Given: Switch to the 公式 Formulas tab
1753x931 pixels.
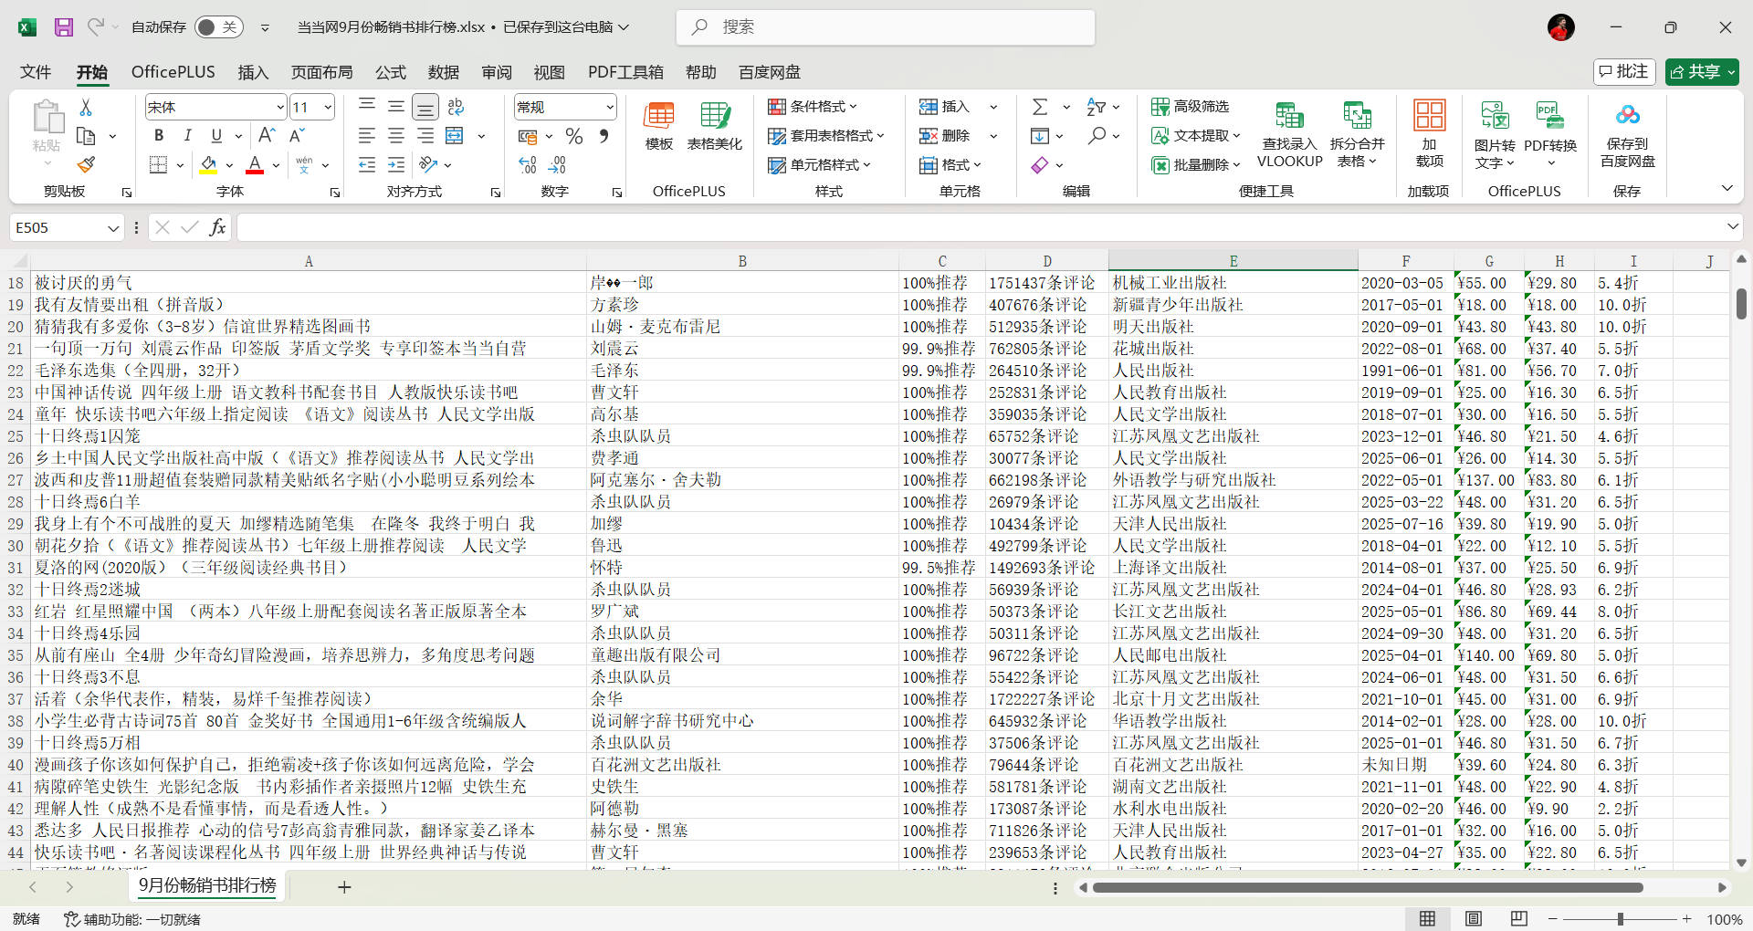Looking at the screenshot, I should click(390, 72).
